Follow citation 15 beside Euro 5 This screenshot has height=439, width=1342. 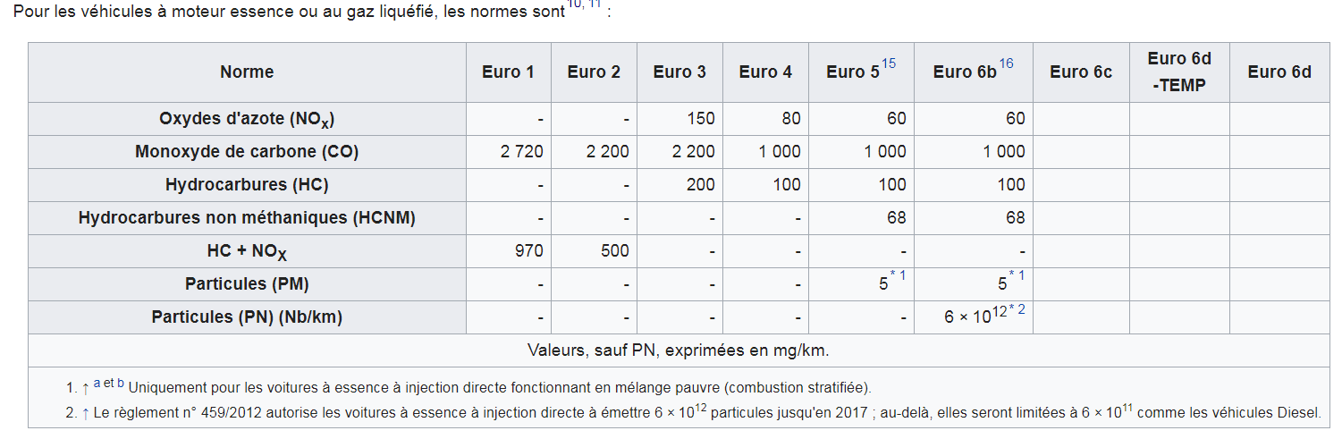point(889,63)
